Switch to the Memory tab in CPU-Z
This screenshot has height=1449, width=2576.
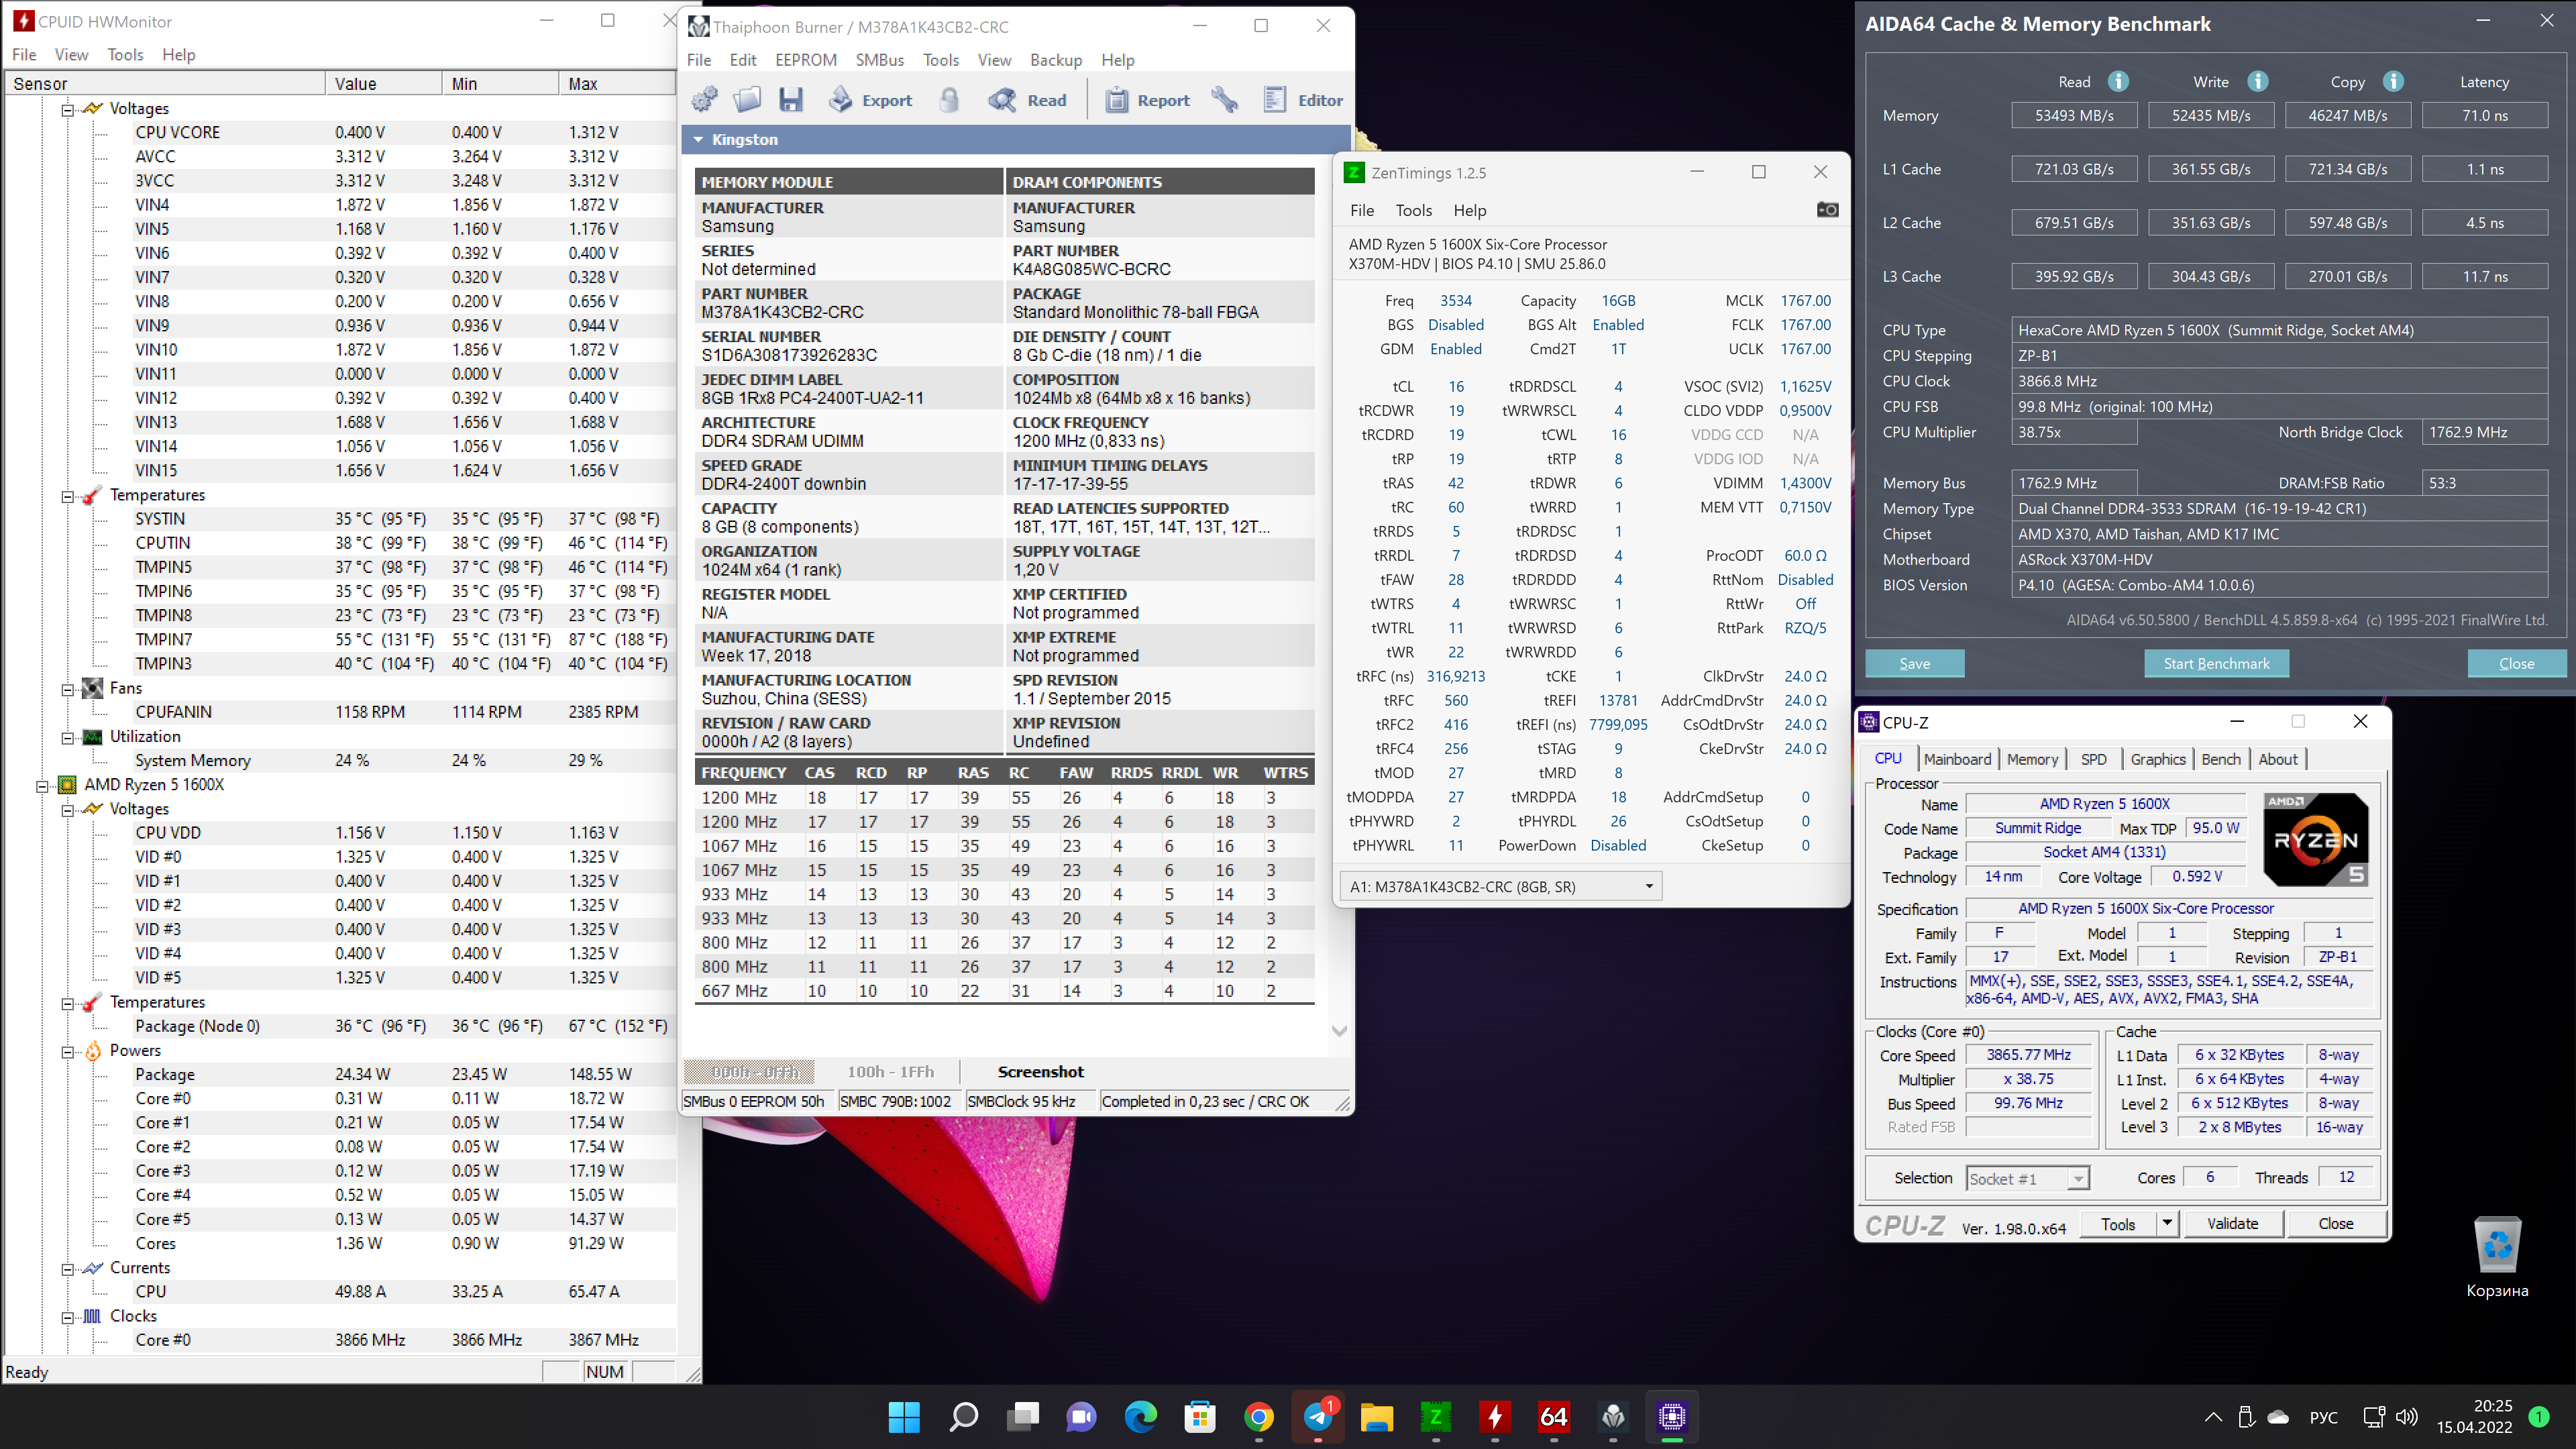click(x=2032, y=760)
